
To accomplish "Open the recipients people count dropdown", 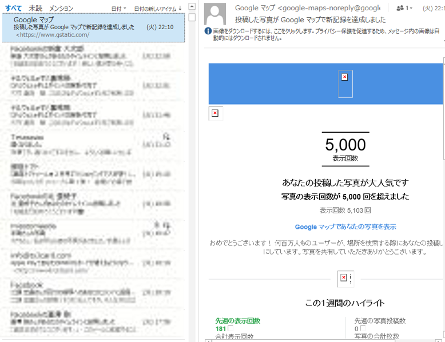I will tap(404, 8).
